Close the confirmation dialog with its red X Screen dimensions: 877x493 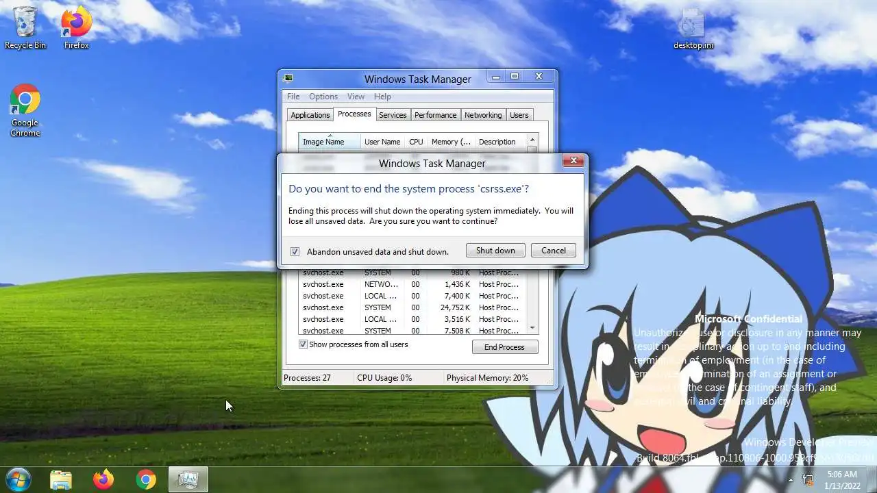click(573, 161)
